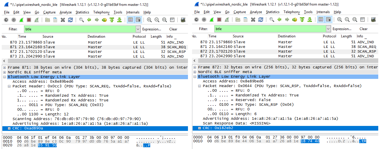Click Expression... button in right window

tap(342, 29)
